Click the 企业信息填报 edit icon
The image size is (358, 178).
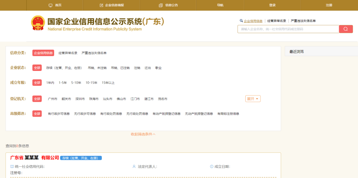(101, 5)
